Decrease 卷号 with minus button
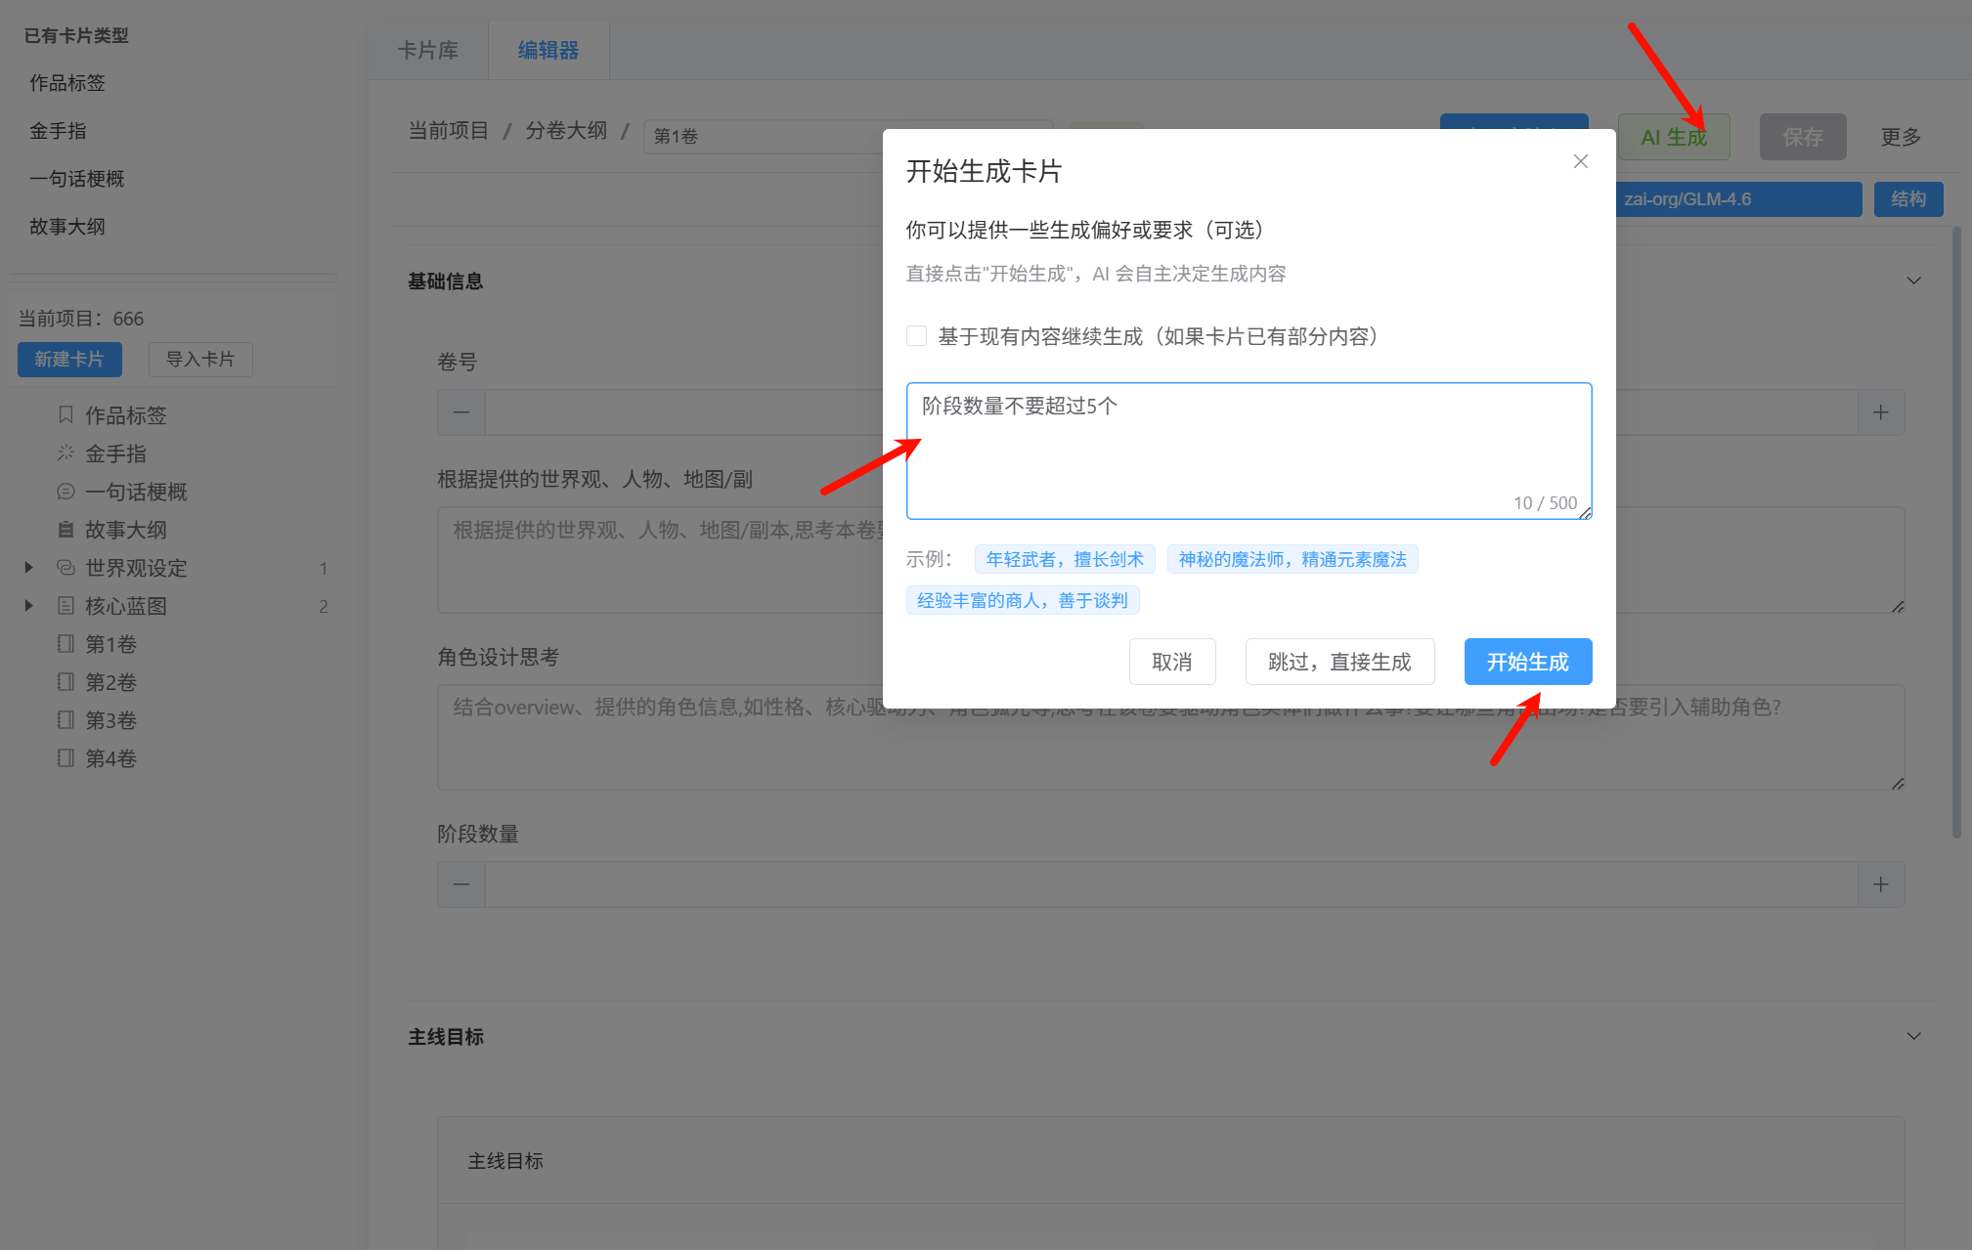Image resolution: width=1972 pixels, height=1250 pixels. coord(461,412)
